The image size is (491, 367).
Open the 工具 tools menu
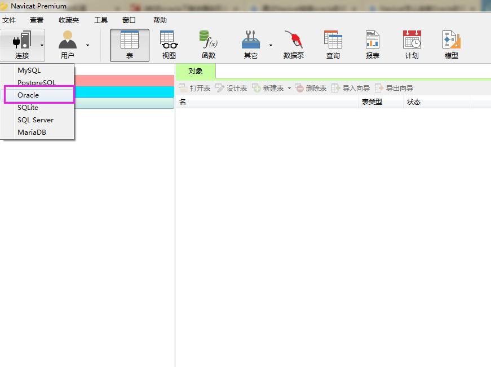tap(101, 20)
